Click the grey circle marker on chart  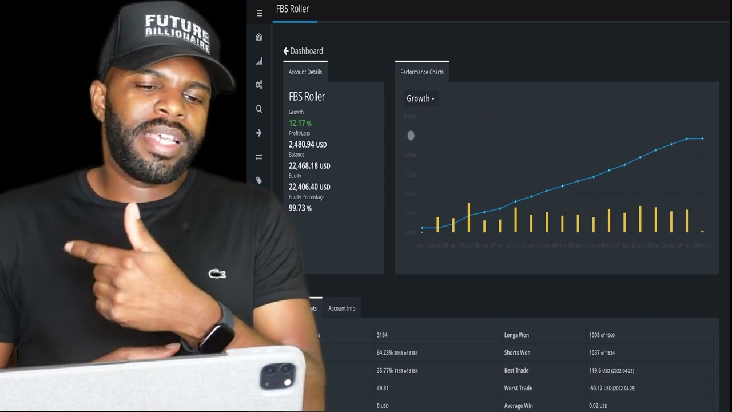click(x=411, y=136)
